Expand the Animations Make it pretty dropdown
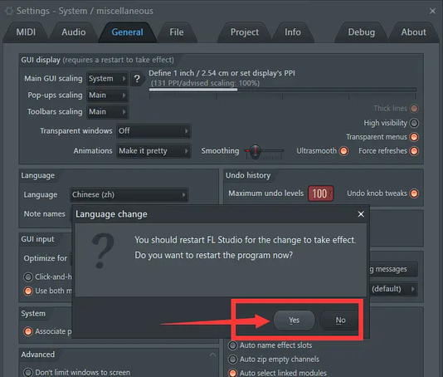This screenshot has width=443, height=377. (153, 151)
